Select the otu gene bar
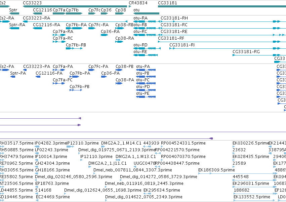The width and height of the screenshot is (286, 202). tap(147, 13)
